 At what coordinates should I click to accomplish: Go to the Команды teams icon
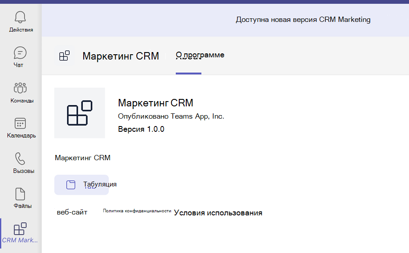tap(20, 88)
